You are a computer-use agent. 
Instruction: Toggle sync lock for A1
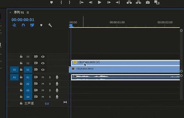pyautogui.click(x=36, y=77)
